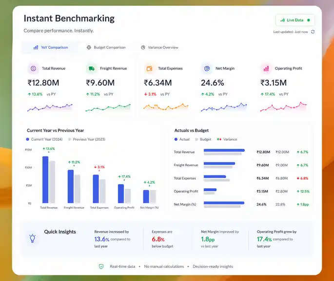Click the Net Margin blue sparkline
The image size is (334, 281).
[224, 107]
